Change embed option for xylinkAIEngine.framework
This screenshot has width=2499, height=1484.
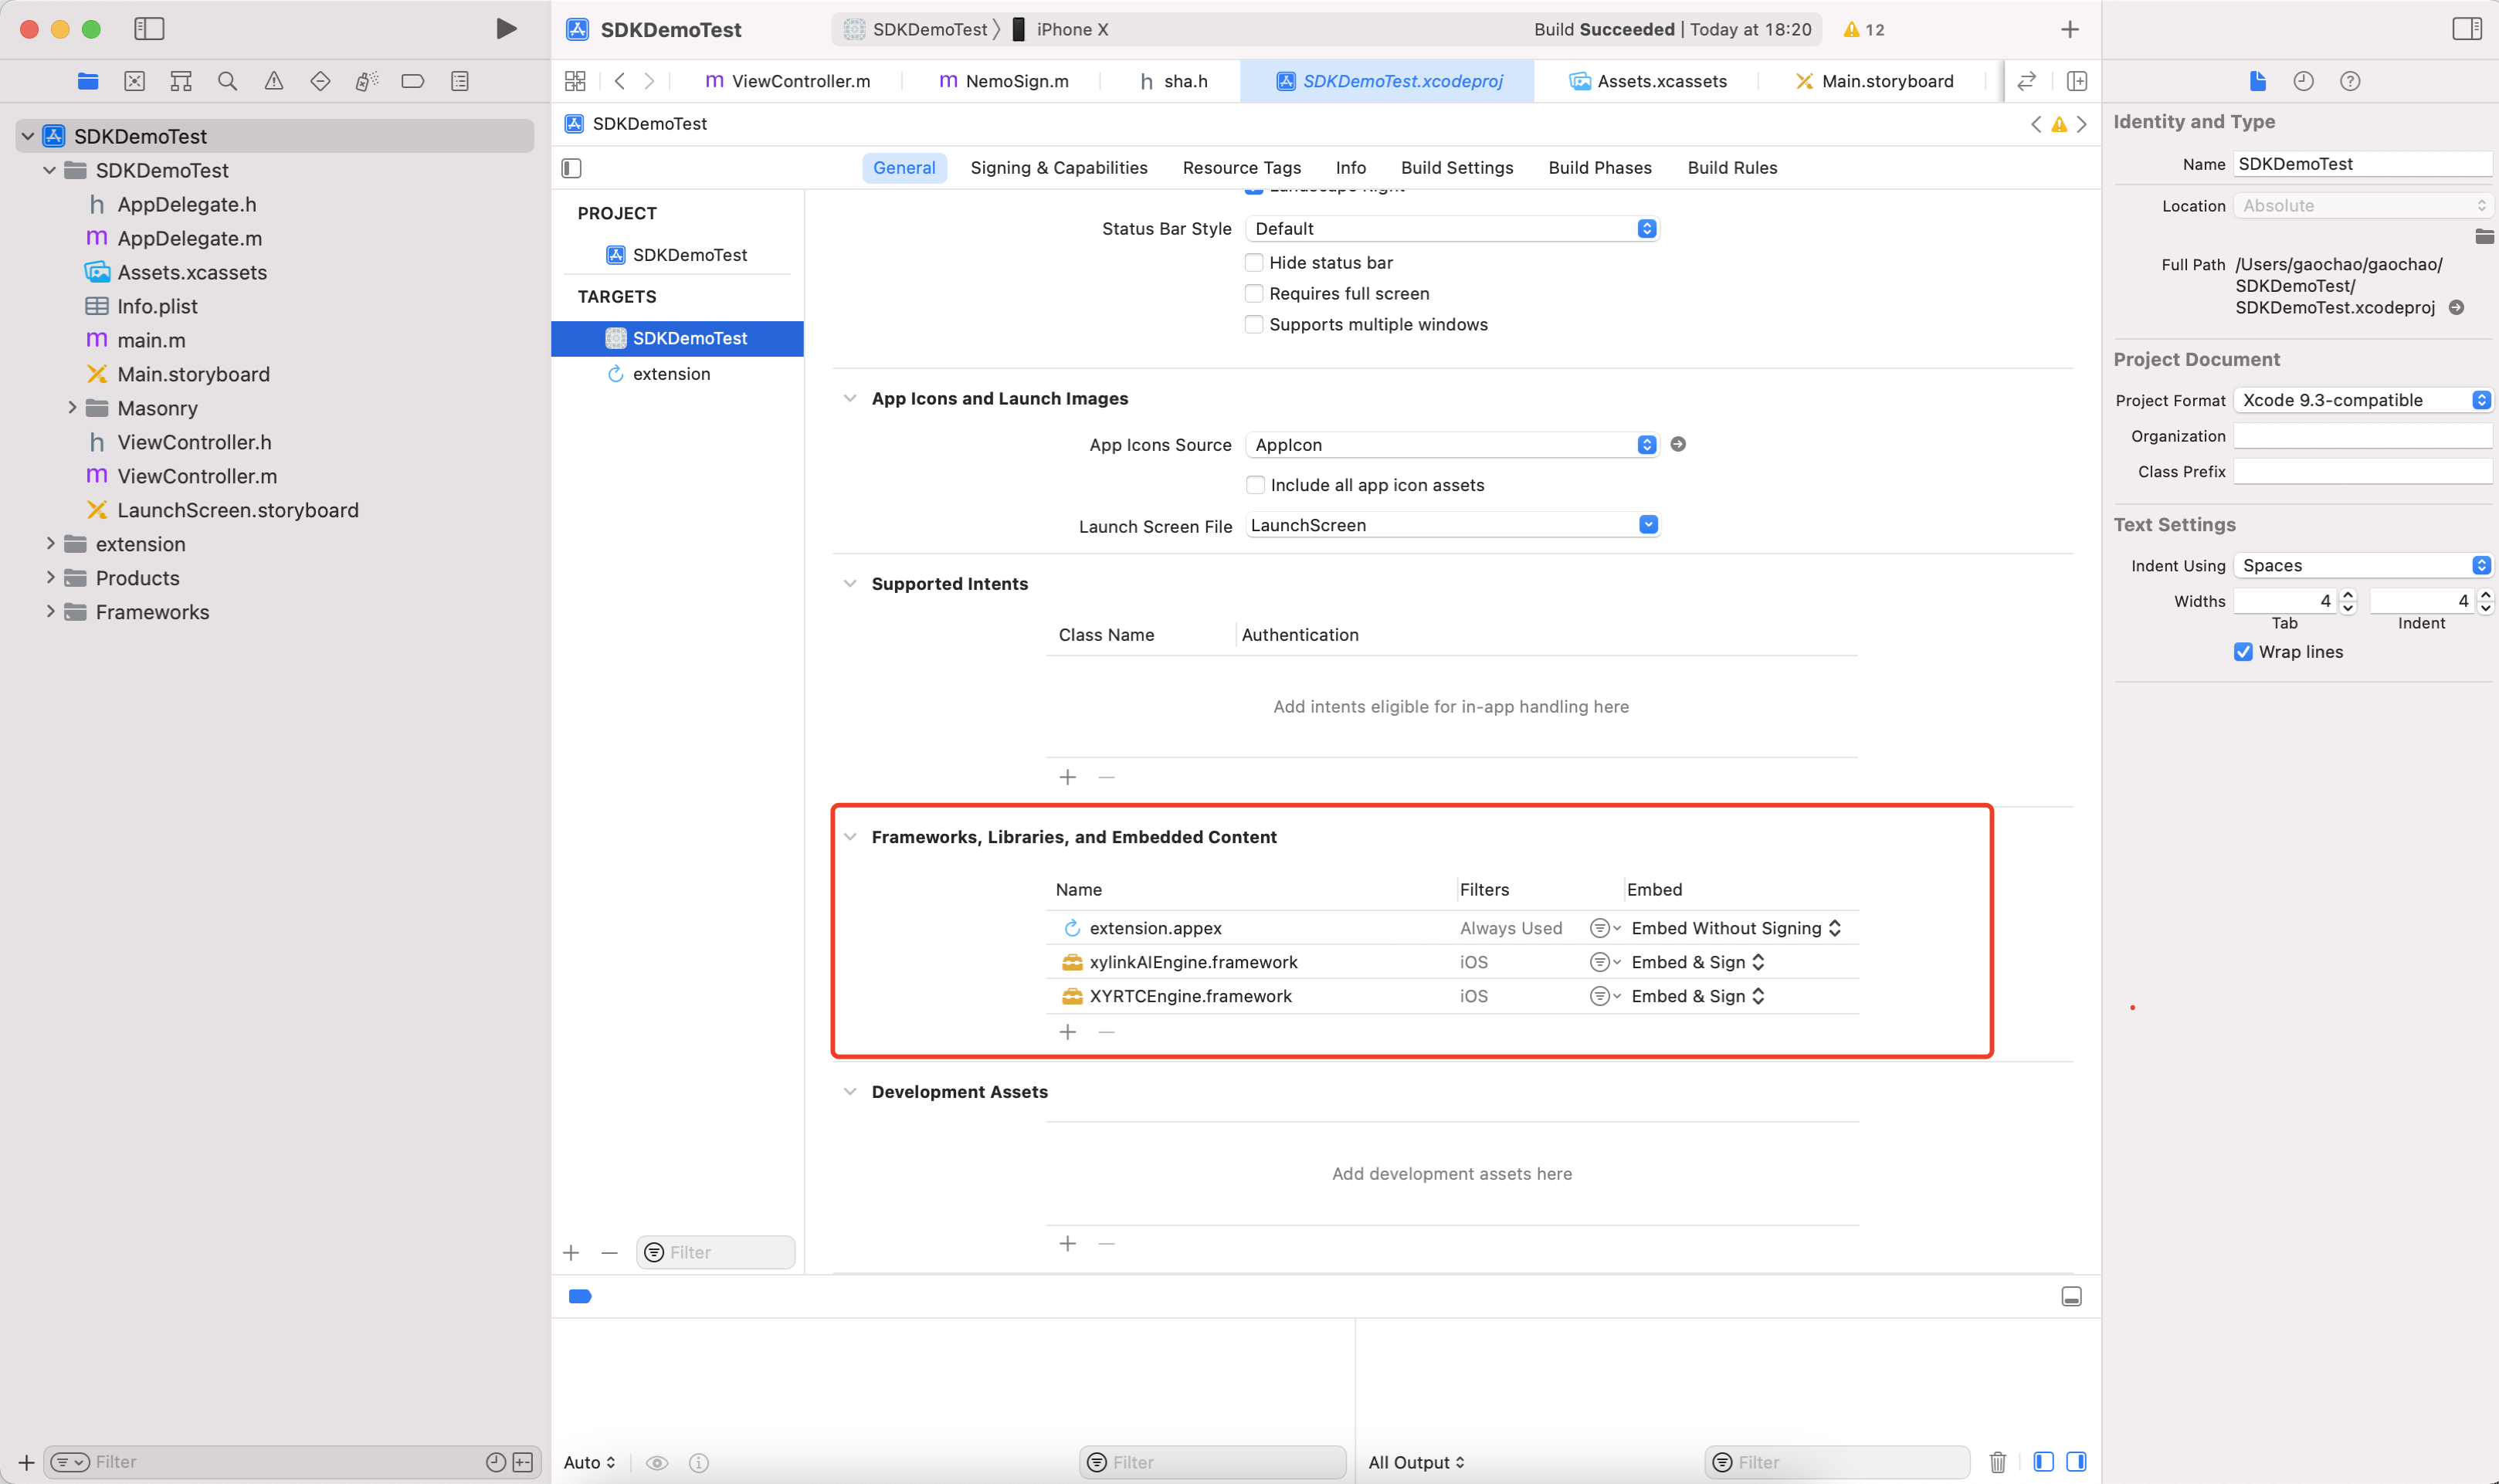tap(1697, 962)
